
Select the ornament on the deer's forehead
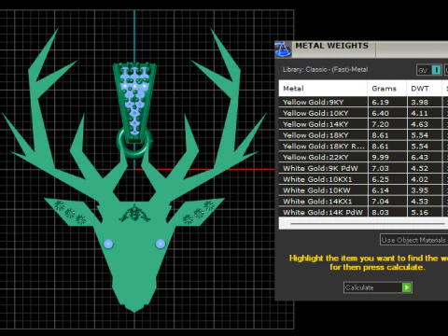134,214
